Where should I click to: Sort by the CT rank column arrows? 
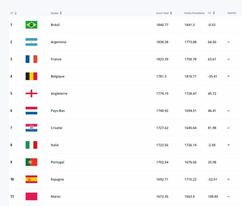click(x=15, y=13)
